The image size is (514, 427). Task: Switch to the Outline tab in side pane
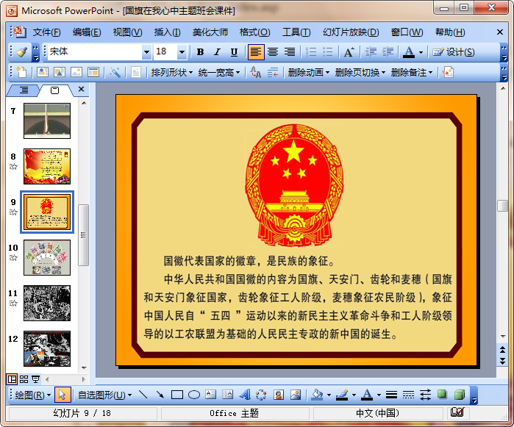[24, 90]
